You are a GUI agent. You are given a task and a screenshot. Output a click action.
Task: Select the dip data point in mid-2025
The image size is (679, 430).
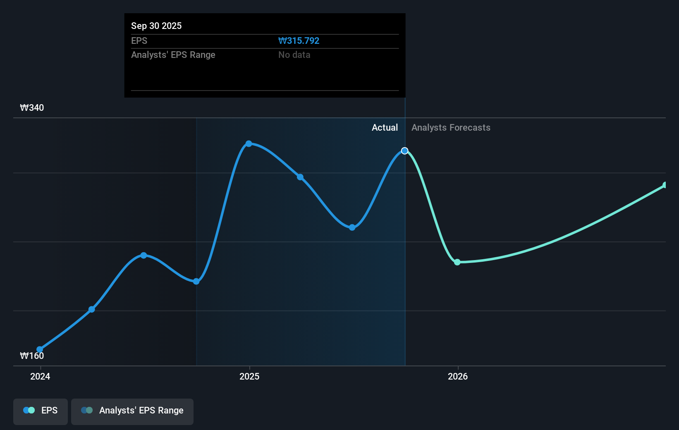click(351, 227)
